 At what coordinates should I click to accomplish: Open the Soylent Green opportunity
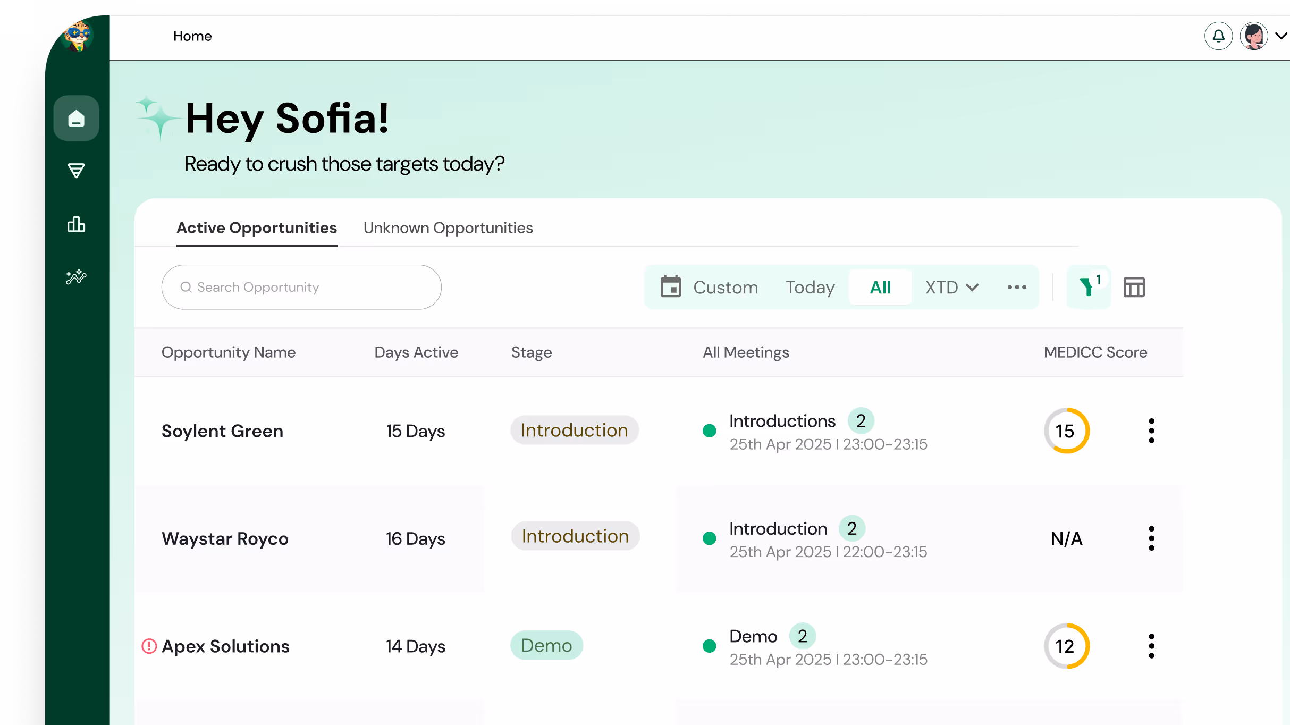(222, 431)
